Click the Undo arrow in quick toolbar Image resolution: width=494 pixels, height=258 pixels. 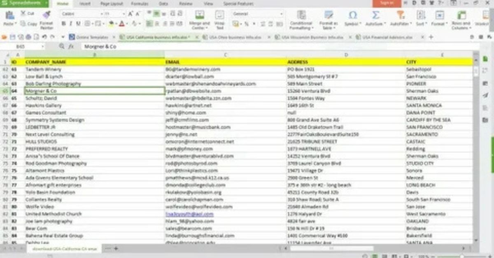(x=44, y=37)
